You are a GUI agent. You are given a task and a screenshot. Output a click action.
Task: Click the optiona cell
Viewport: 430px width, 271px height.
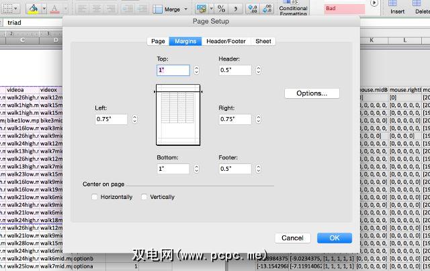[x=89, y=266]
